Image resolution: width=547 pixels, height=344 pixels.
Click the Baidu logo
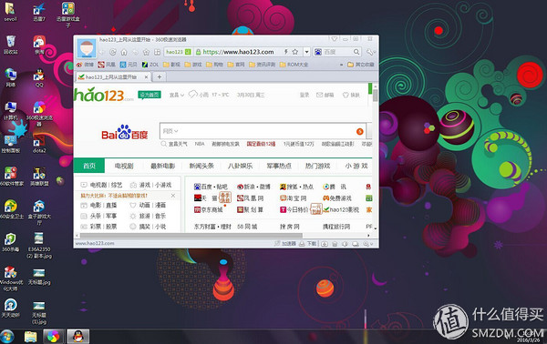point(125,132)
